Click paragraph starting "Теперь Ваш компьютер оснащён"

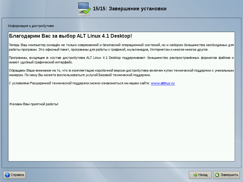122,47
